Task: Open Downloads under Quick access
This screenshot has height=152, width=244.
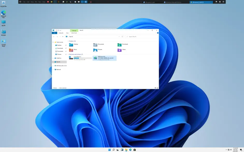Action: [60, 48]
